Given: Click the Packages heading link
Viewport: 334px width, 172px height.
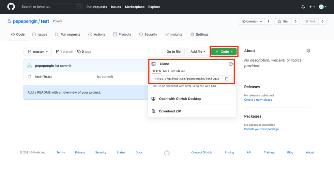Looking at the screenshot, I should 253,116.
